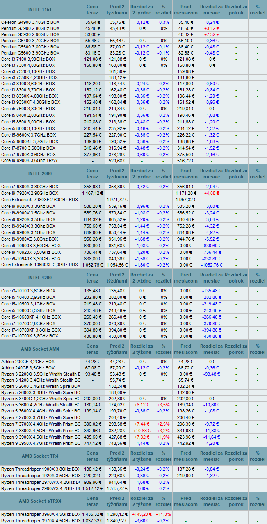Click Cena teraz header in INTEL 1151 section
This screenshot has height=524, width=267.
tap(93, 9)
